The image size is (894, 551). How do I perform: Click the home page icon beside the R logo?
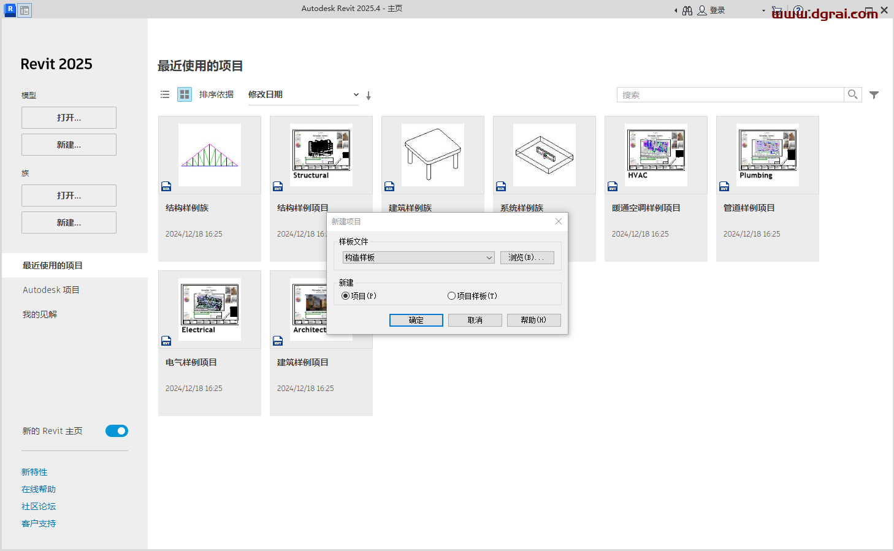(x=25, y=10)
